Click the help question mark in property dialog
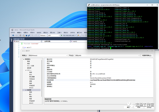Image resolution: width=159 pixels, height=112 pixels. [147, 51]
